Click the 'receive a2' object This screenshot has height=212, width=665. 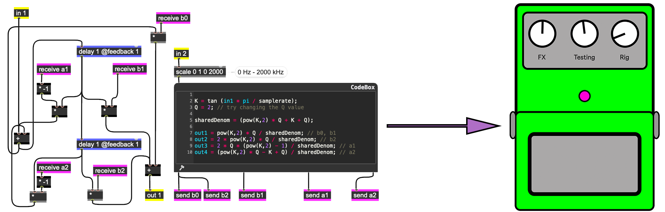click(x=53, y=168)
